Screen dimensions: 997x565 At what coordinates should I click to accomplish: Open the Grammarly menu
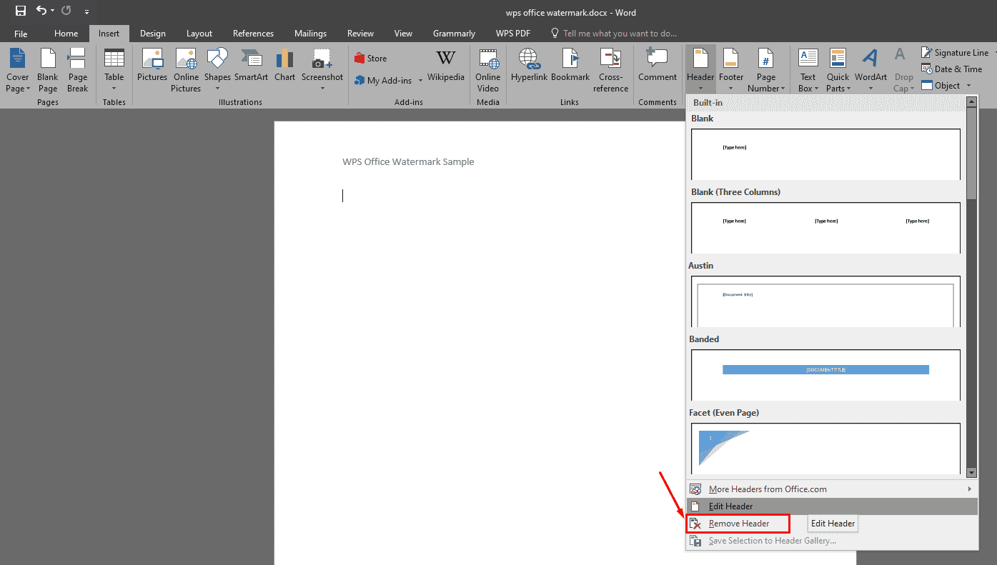pyautogui.click(x=454, y=33)
